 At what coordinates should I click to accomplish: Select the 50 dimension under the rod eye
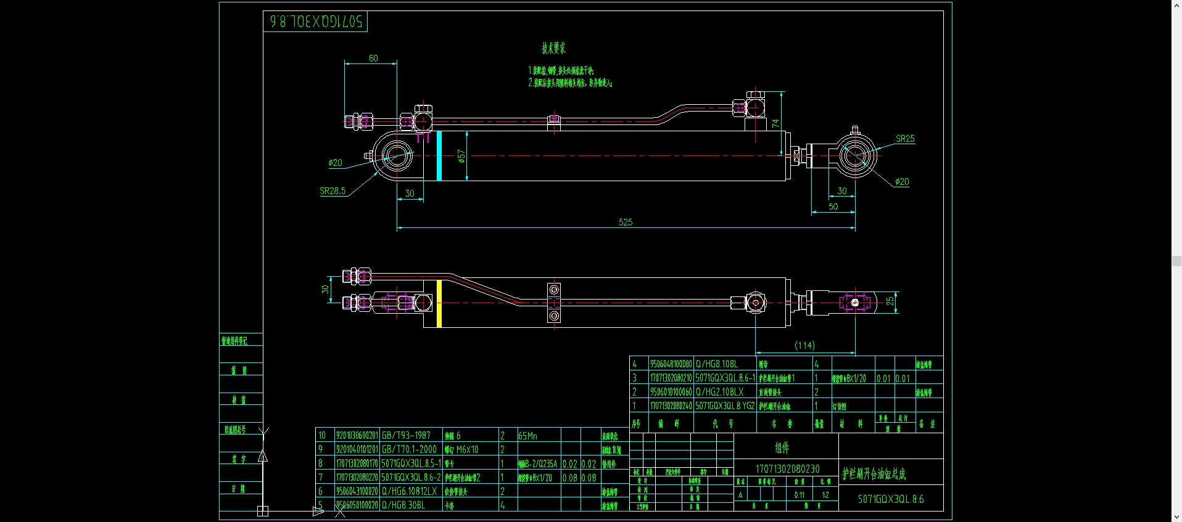click(833, 206)
